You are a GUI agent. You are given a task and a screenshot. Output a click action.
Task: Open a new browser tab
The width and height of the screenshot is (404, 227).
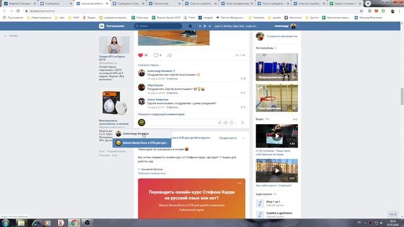pyautogui.click(x=368, y=3)
